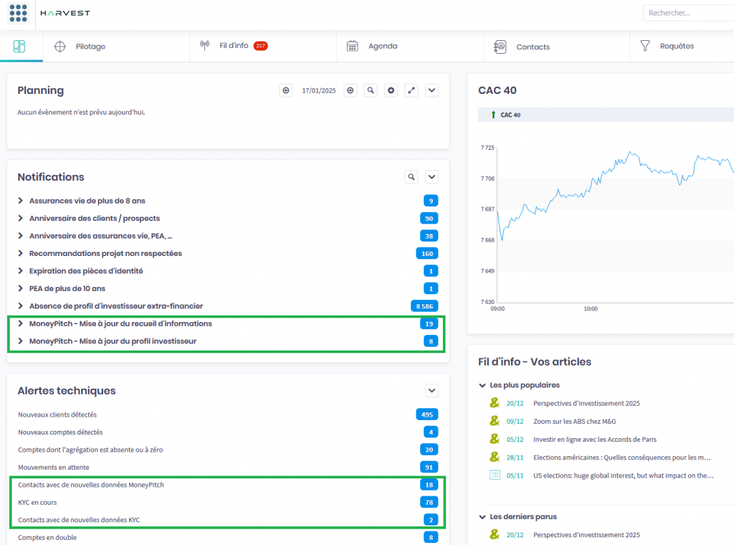Click the Notifications search magnifier icon
Image resolution: width=734 pixels, height=545 pixels.
coord(411,176)
